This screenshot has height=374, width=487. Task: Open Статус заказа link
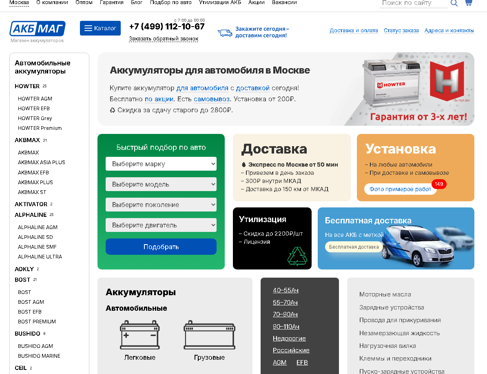(401, 31)
